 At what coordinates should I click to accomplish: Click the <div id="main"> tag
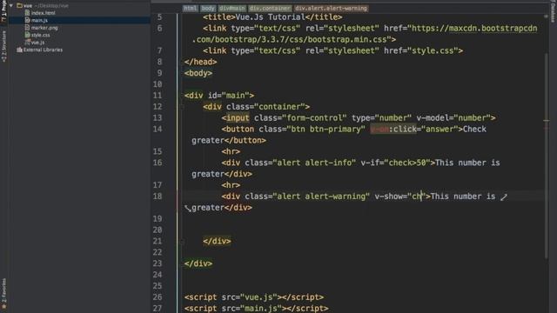[x=219, y=96]
